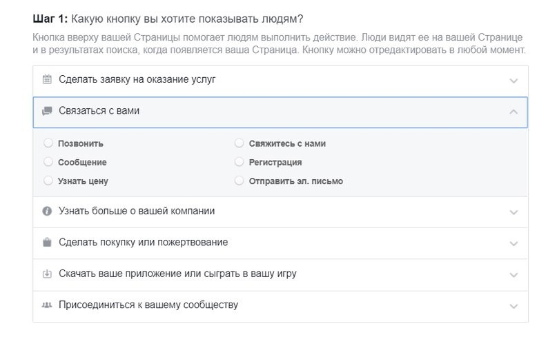Expand 'Сделать заявку на оказание услуг' chevron
The width and height of the screenshot is (557, 337).
click(513, 81)
